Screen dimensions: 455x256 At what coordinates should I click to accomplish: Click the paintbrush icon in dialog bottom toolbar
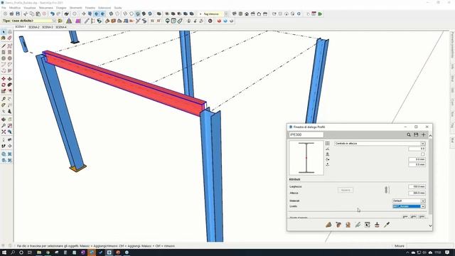point(358,225)
